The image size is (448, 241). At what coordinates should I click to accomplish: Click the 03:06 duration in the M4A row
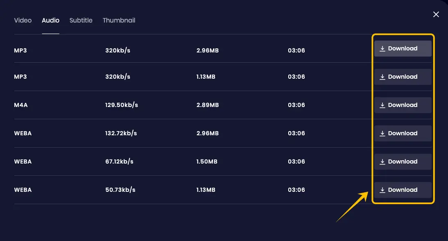[296, 105]
